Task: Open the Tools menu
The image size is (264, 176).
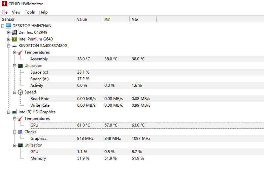Action: [x=30, y=12]
